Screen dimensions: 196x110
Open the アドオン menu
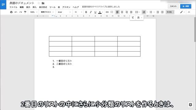[66, 7]
